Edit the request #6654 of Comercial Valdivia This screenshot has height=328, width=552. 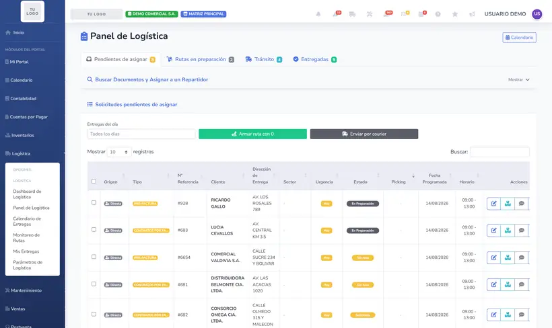[493, 257]
